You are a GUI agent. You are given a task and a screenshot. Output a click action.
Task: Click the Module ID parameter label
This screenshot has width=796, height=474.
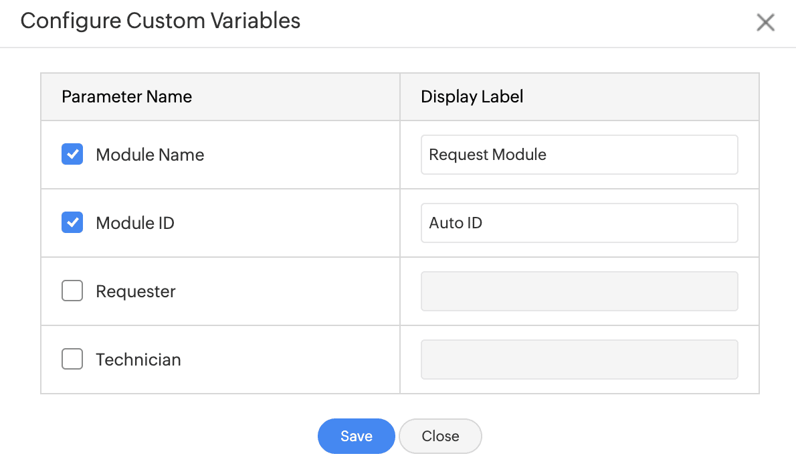[135, 223]
